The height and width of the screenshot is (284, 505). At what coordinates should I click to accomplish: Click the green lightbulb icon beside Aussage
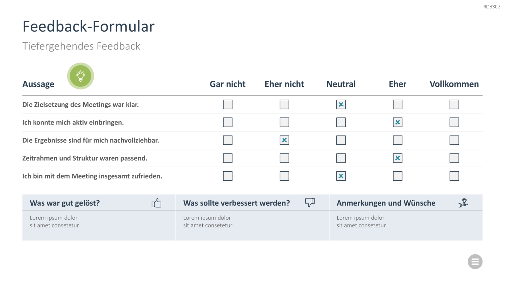[80, 76]
